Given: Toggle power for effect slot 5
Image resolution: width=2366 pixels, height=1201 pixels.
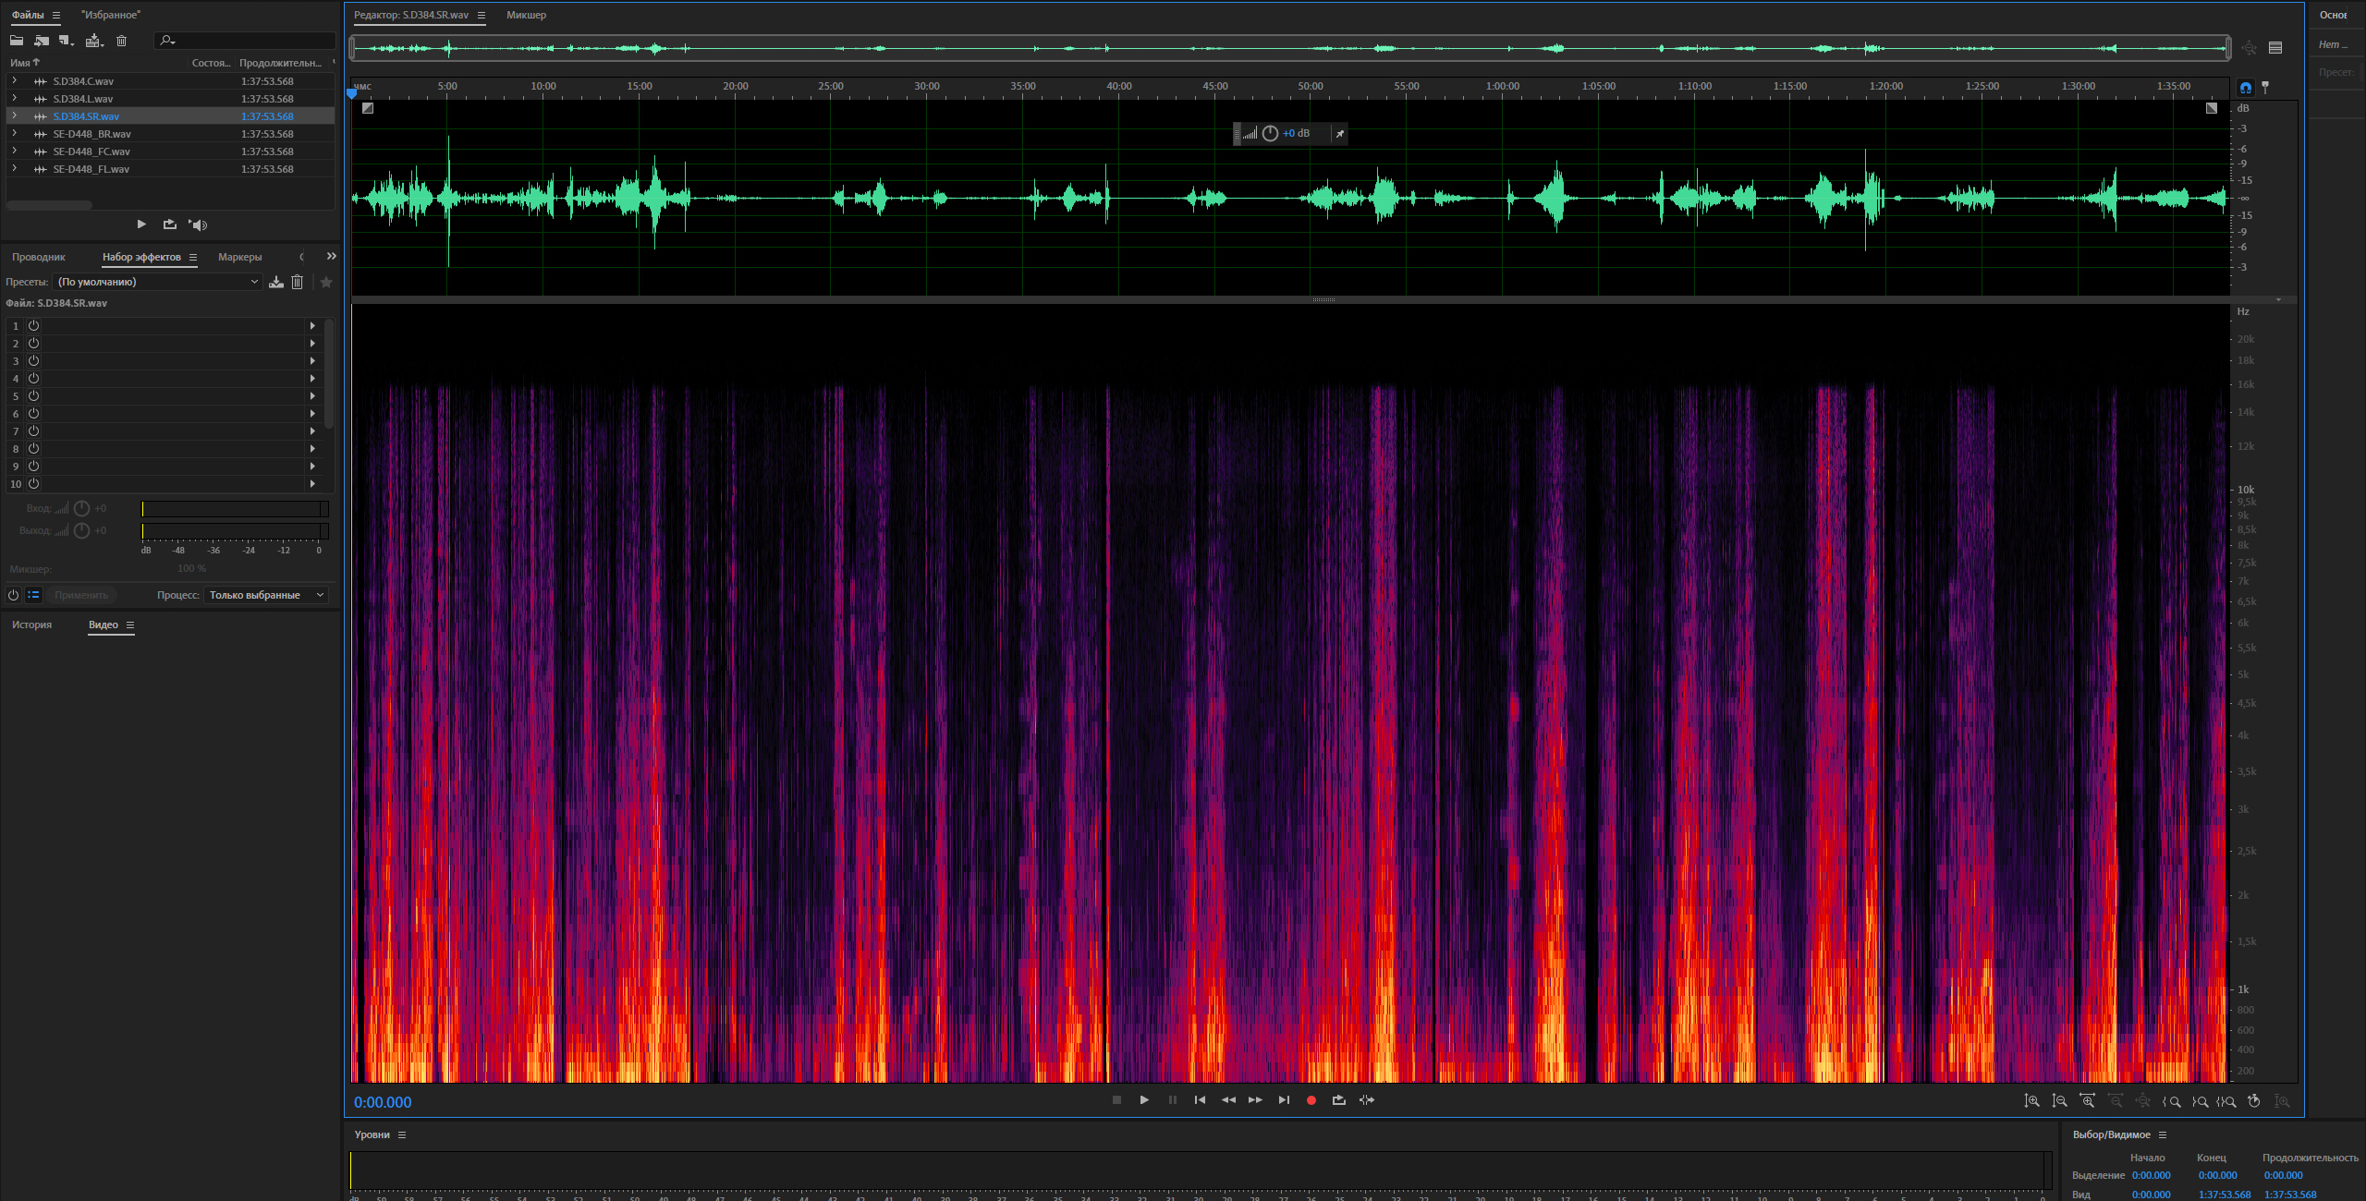Looking at the screenshot, I should pyautogui.click(x=33, y=395).
